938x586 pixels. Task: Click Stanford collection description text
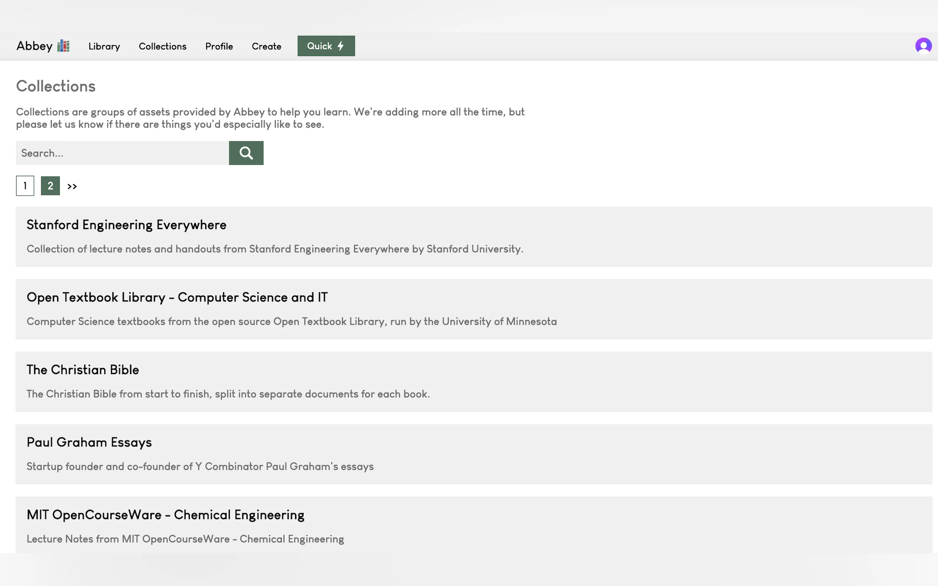pos(274,249)
